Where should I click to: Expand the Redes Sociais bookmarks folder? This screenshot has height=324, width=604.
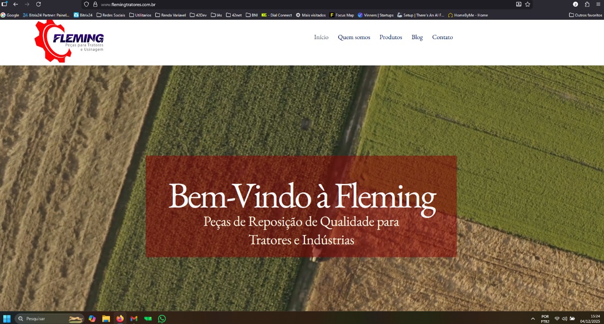[x=110, y=15]
